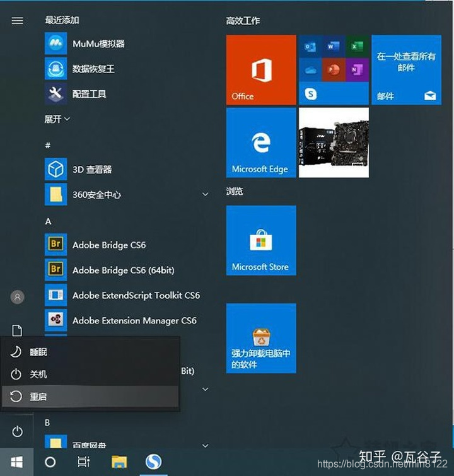Open the Microsoft Edge tile
This screenshot has height=476, width=454.
pos(261,142)
